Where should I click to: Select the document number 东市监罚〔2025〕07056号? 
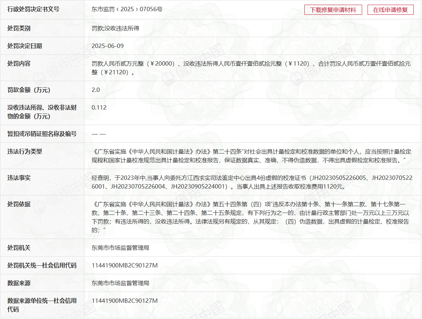point(127,9)
